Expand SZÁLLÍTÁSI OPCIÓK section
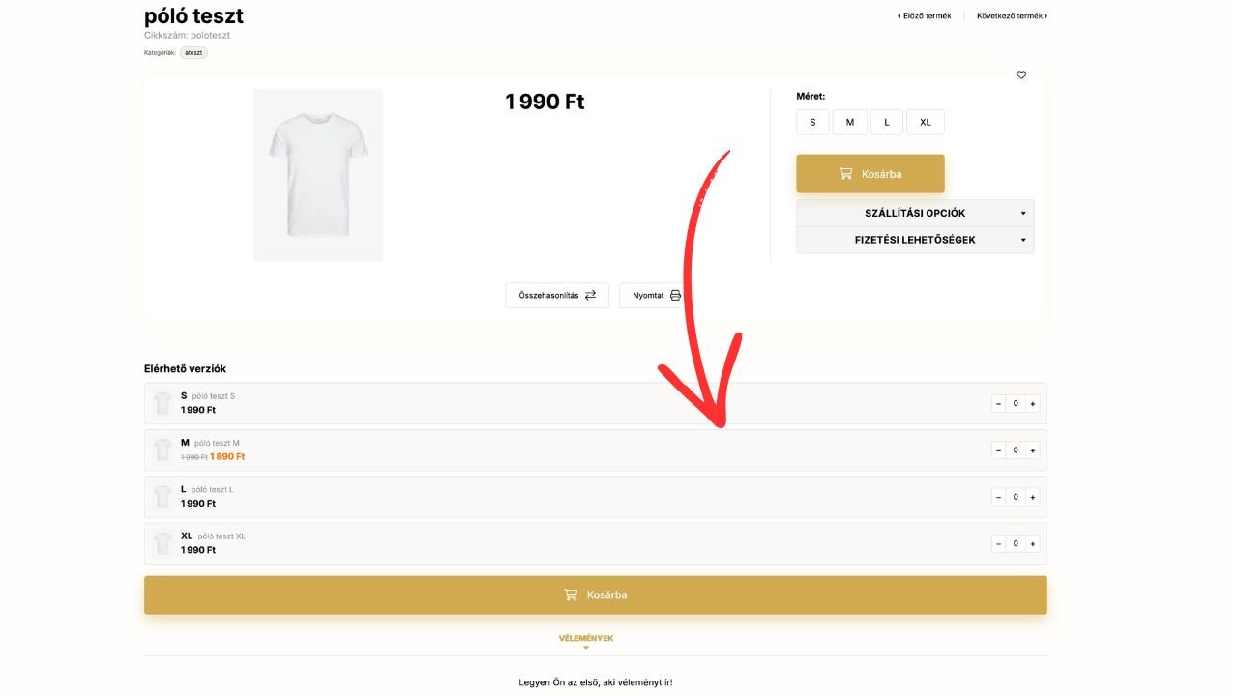This screenshot has height=696, width=1238. 915,213
